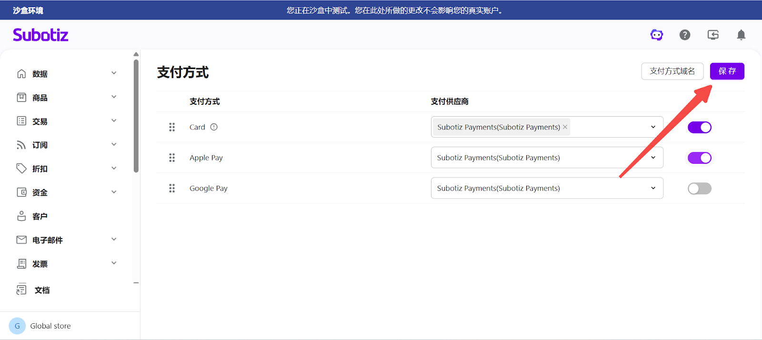
Task: Click the help question mark icon
Action: [x=685, y=35]
